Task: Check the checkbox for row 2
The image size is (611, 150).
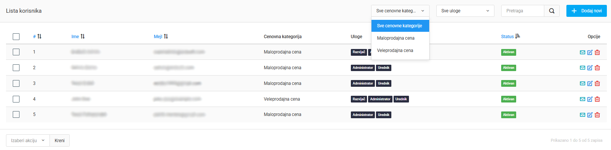Action: pos(16,68)
